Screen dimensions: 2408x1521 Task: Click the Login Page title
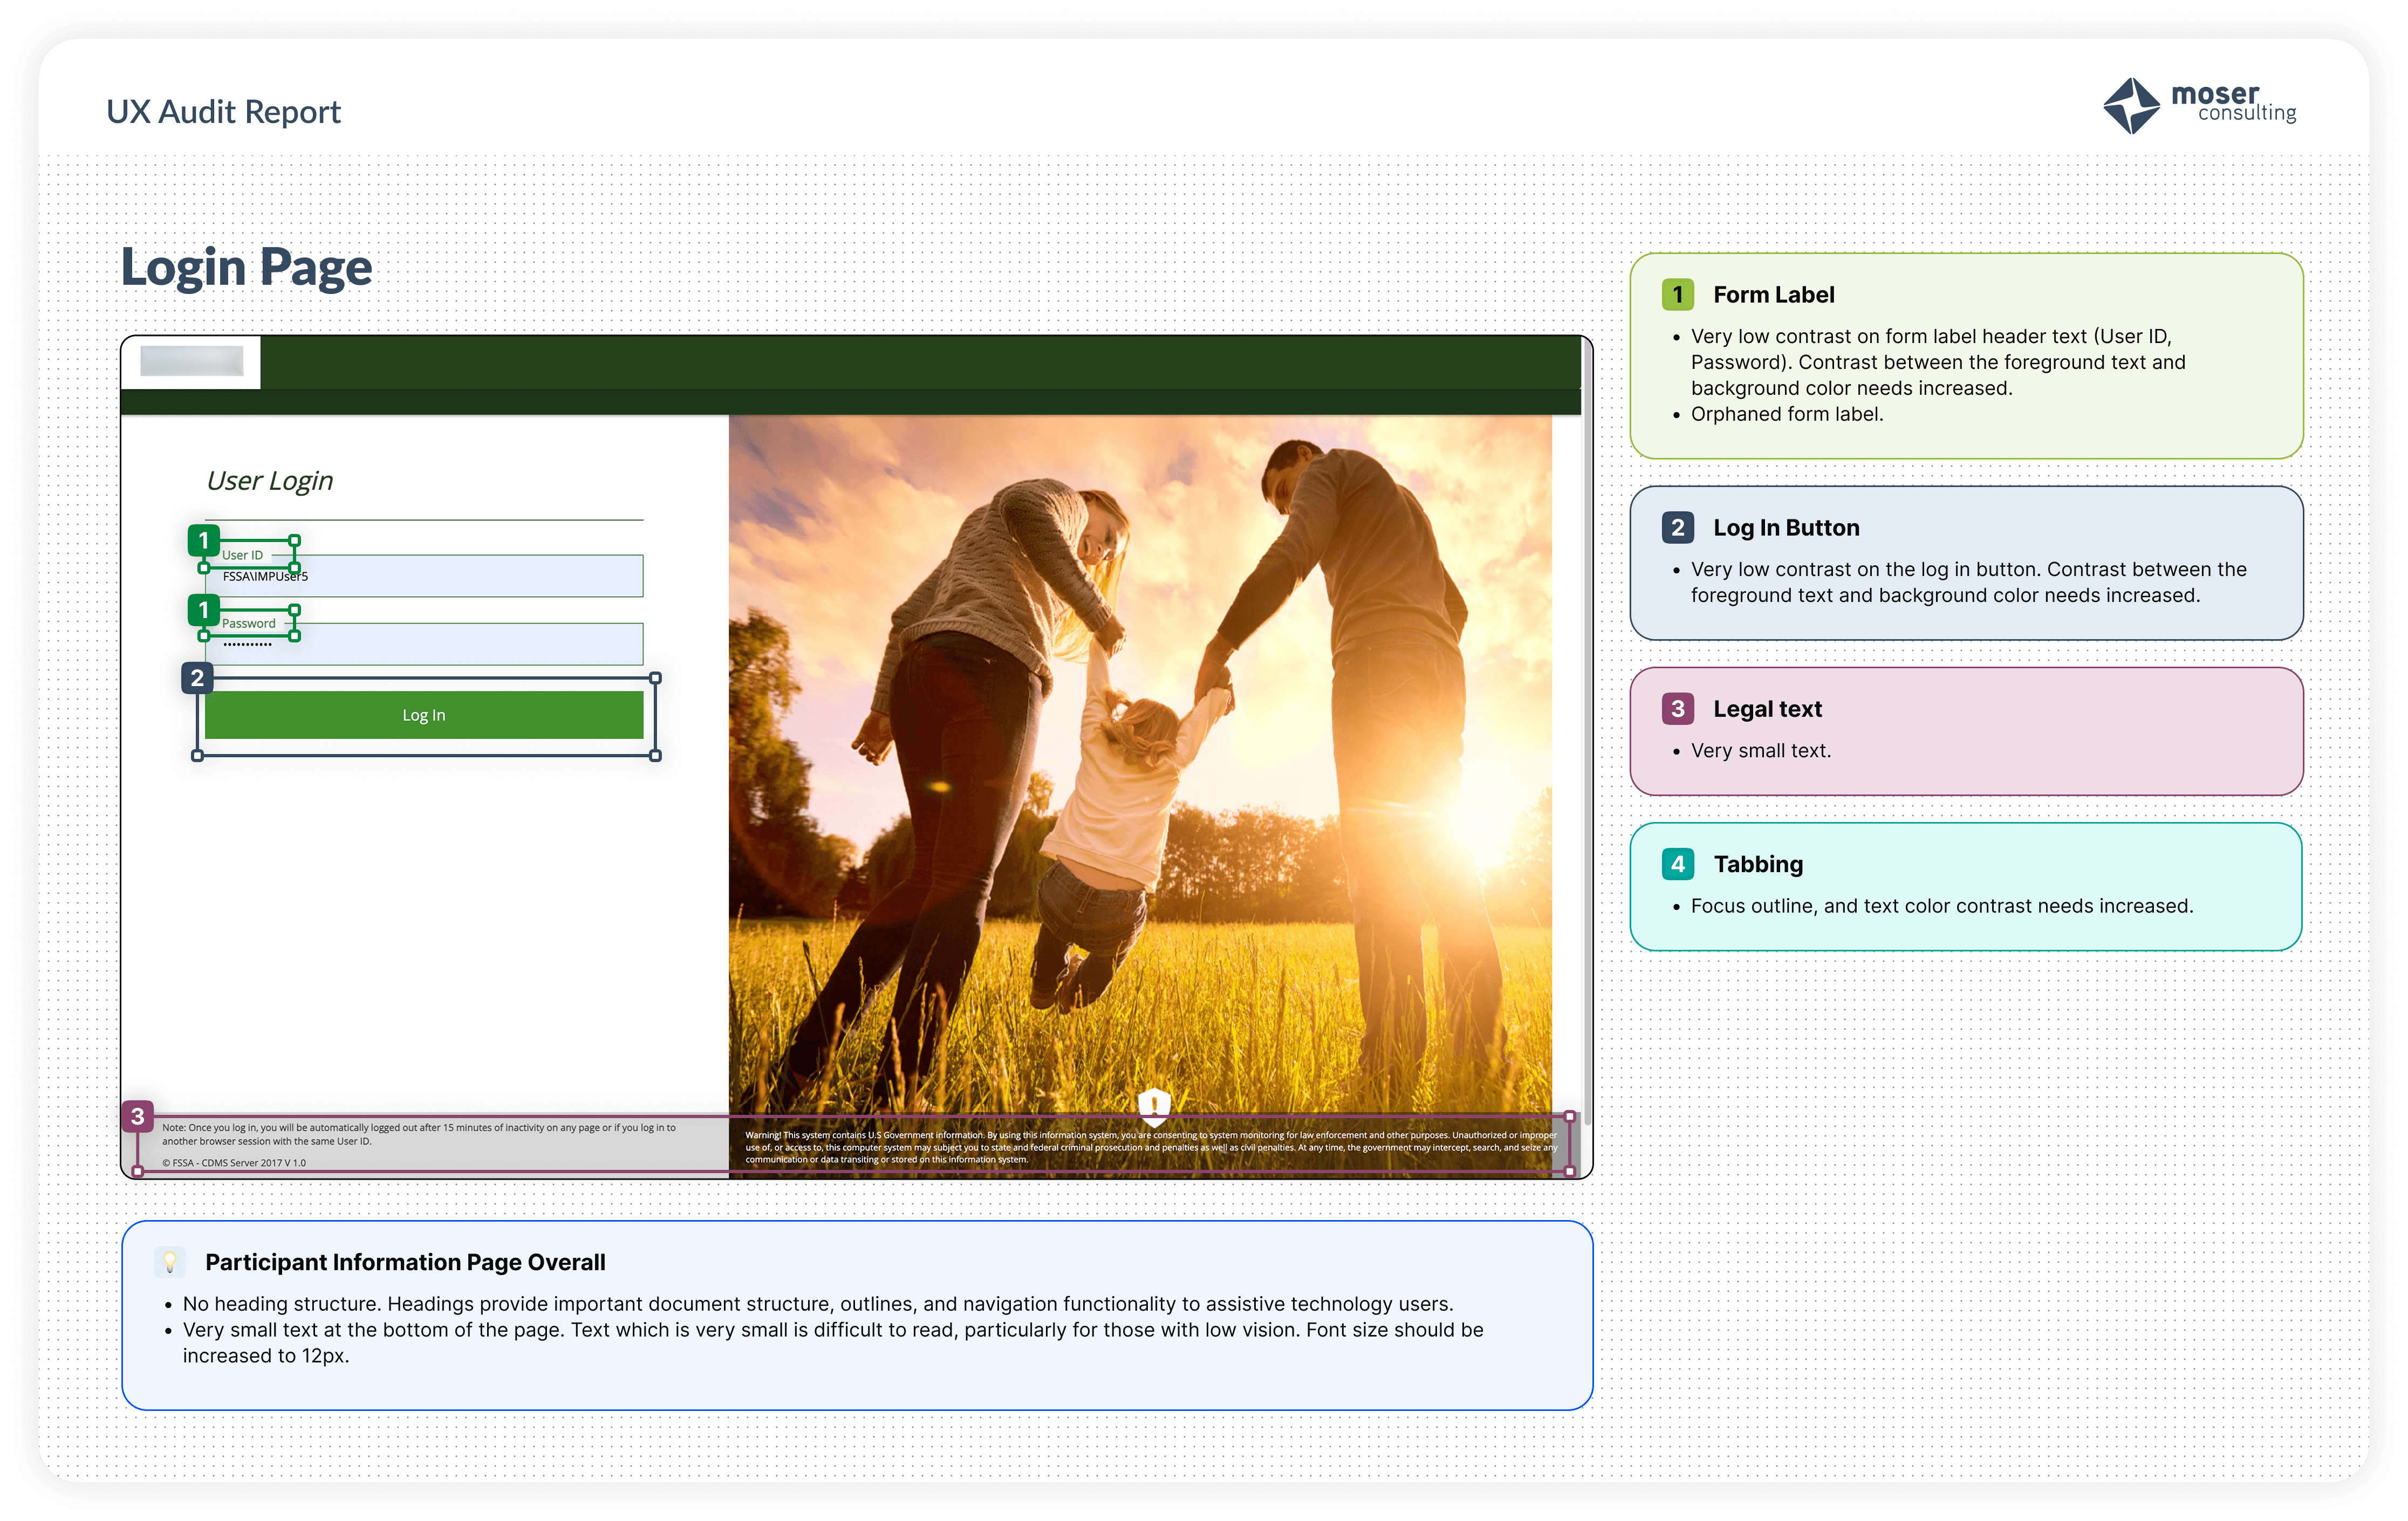tap(246, 267)
